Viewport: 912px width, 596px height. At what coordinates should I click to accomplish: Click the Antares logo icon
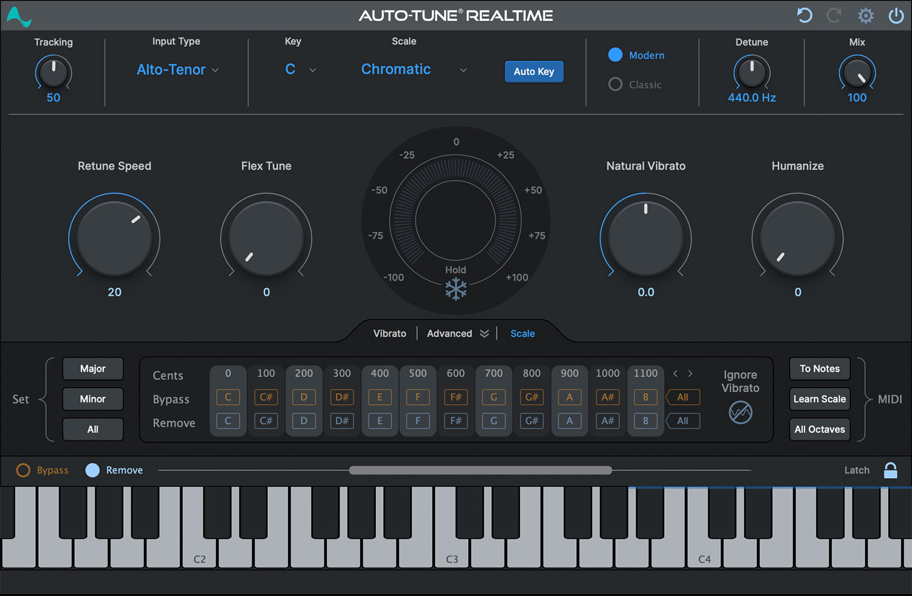click(19, 17)
